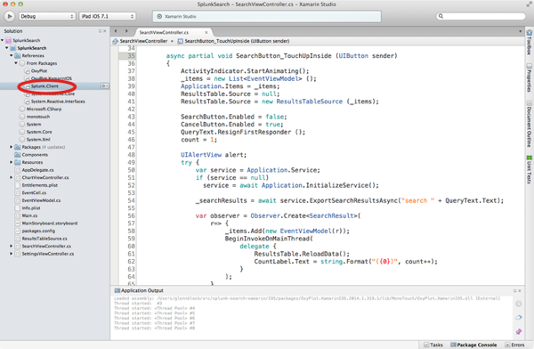Open the Components folder

coord(35,155)
